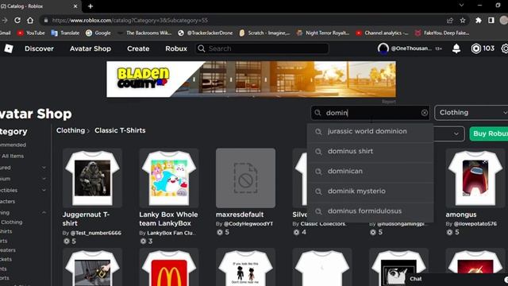Screen dimensions: 508x286
Task: Go to browser home page icon
Action: (30, 20)
